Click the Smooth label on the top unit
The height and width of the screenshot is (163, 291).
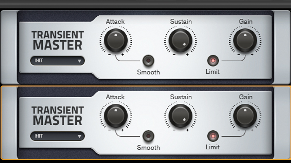tap(148, 72)
